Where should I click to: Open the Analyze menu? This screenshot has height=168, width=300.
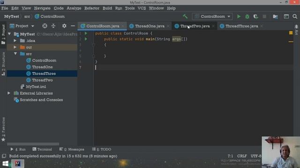(74, 8)
